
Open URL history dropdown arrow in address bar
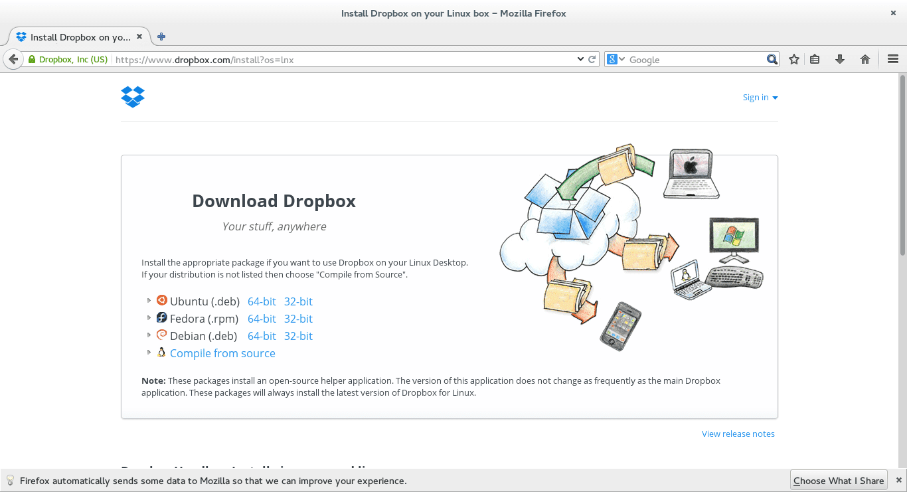pos(581,59)
